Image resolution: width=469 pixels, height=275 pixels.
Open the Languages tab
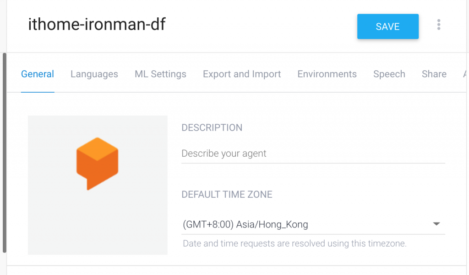(94, 74)
